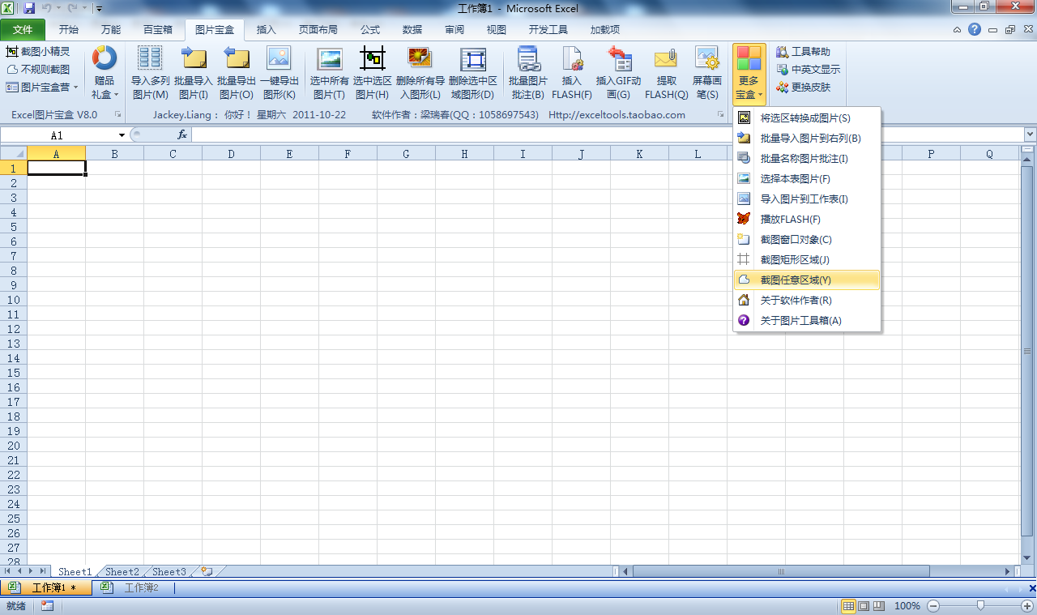Click the fx insert function button
The width and height of the screenshot is (1037, 615).
click(x=182, y=135)
